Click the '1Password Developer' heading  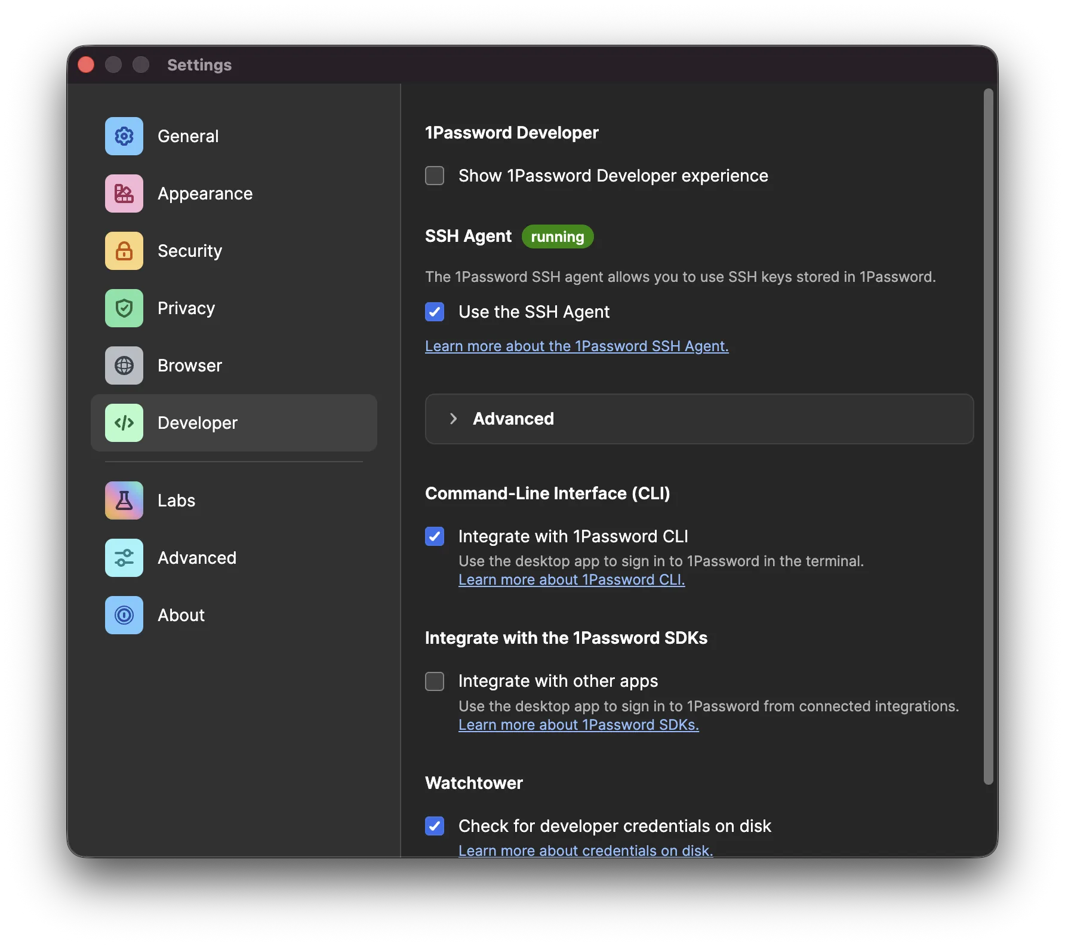(512, 133)
